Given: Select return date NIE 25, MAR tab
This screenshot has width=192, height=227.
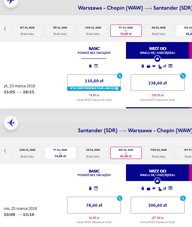Looking at the screenshot, I should 126,153.
